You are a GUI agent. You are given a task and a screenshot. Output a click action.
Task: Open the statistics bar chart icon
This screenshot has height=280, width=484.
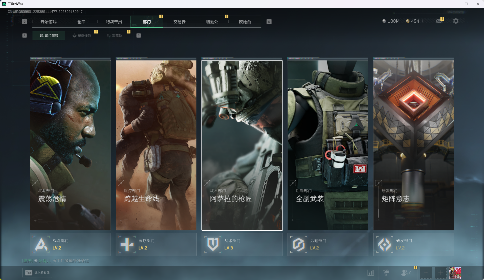[371, 273]
